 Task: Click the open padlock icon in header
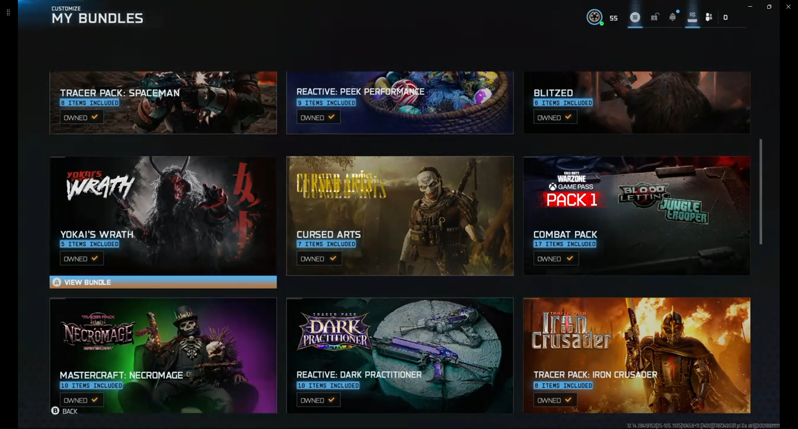point(655,17)
